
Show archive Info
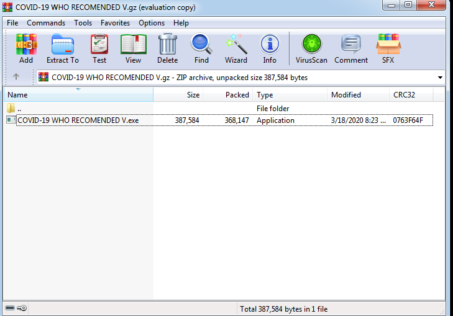(270, 44)
